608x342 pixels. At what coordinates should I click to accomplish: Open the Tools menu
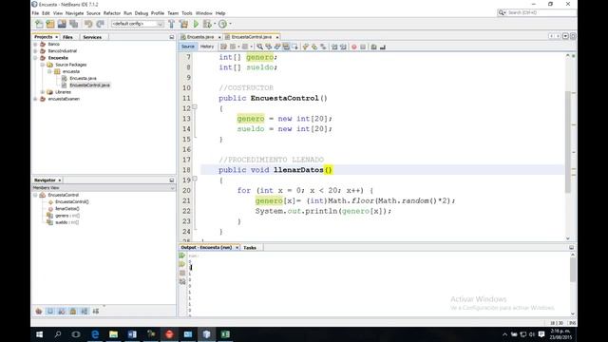coord(187,13)
